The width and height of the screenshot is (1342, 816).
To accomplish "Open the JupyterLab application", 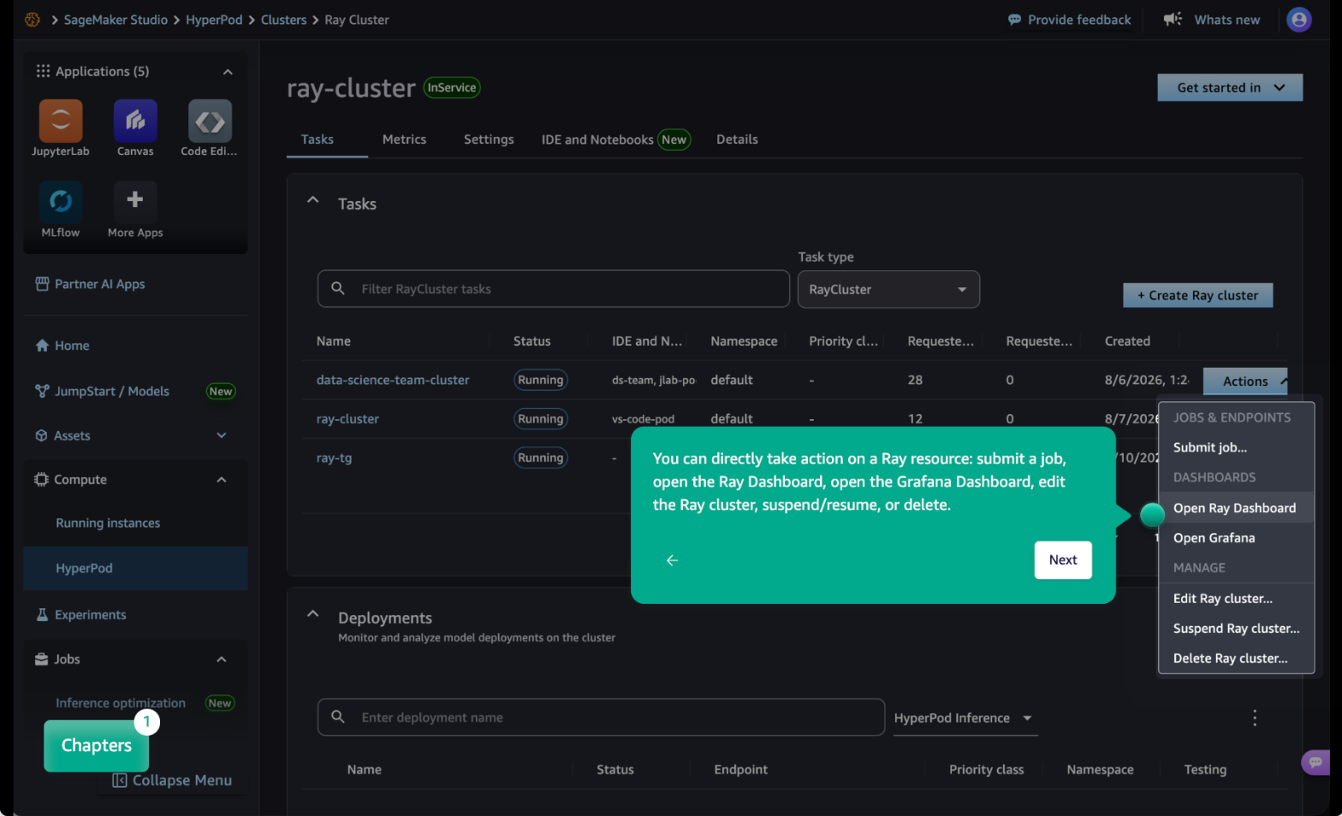I will click(x=61, y=121).
